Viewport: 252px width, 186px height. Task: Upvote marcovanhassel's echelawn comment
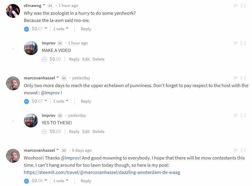pyautogui.click(x=26, y=101)
